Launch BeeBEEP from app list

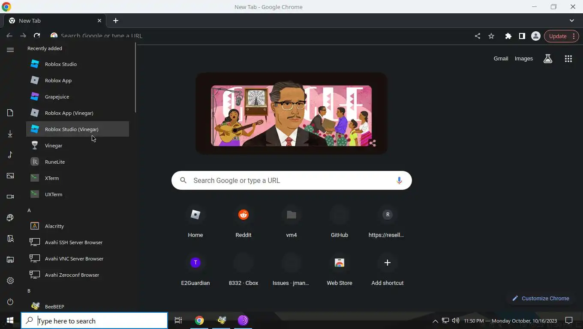point(77,307)
